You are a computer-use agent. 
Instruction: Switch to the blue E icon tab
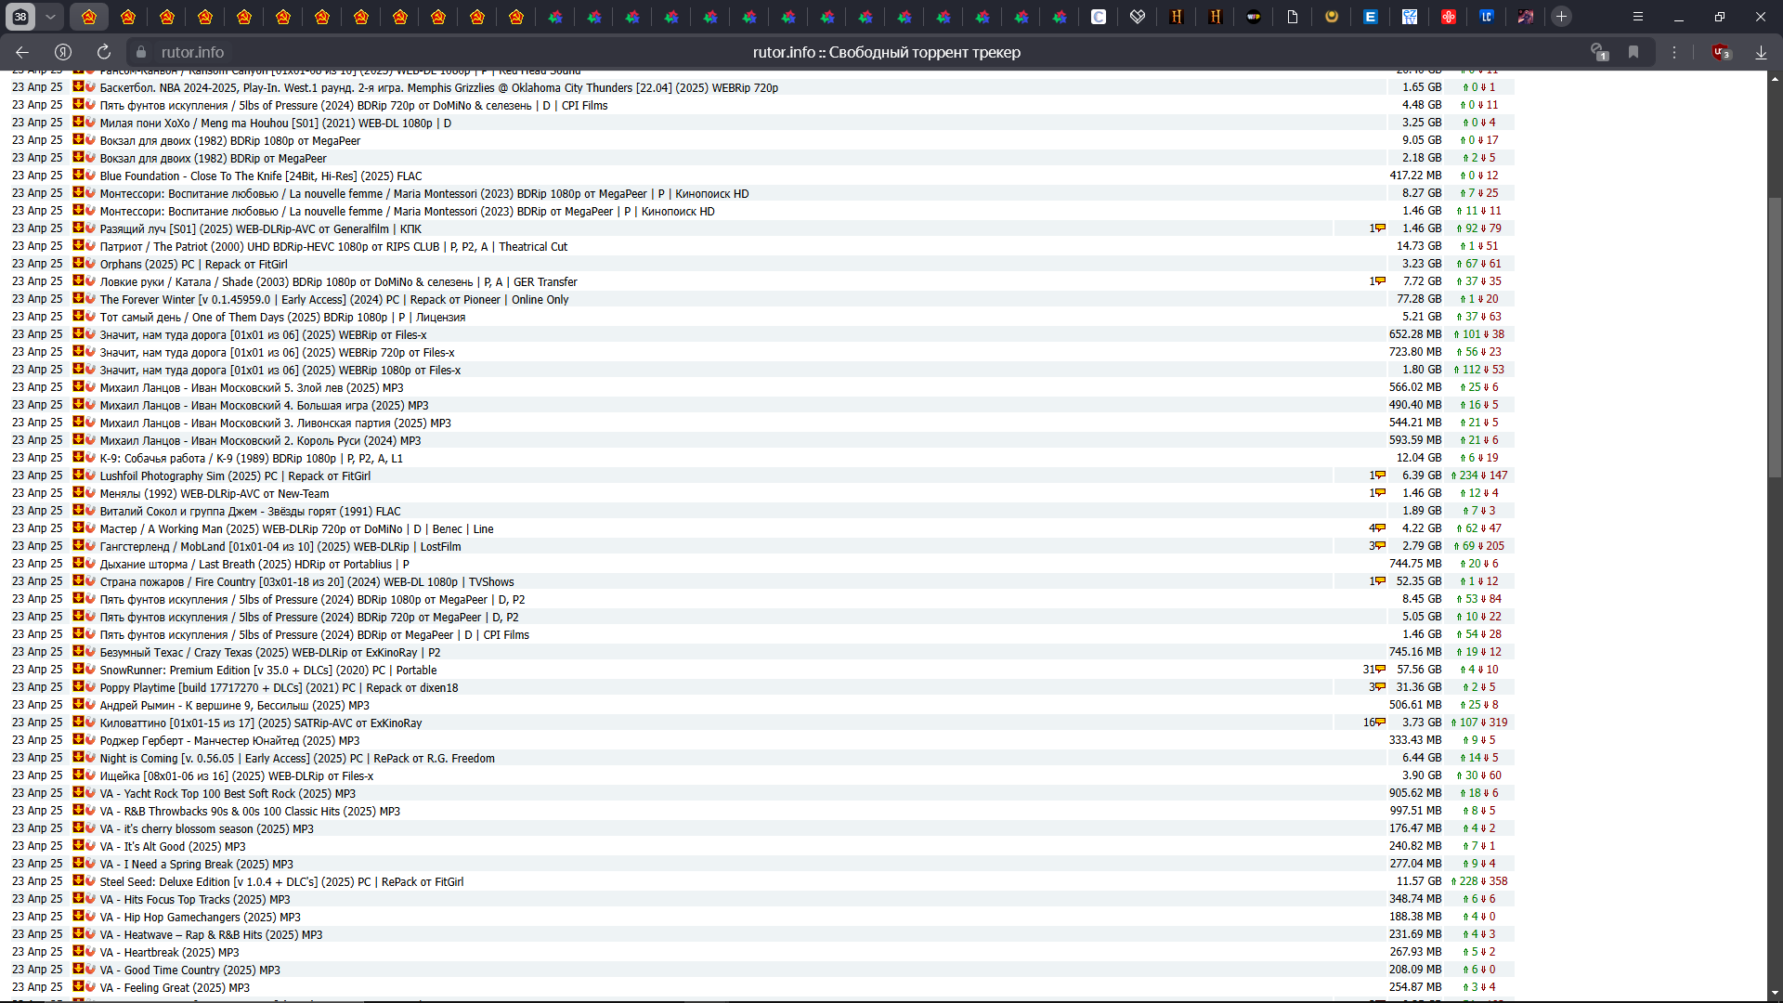[x=1371, y=17]
